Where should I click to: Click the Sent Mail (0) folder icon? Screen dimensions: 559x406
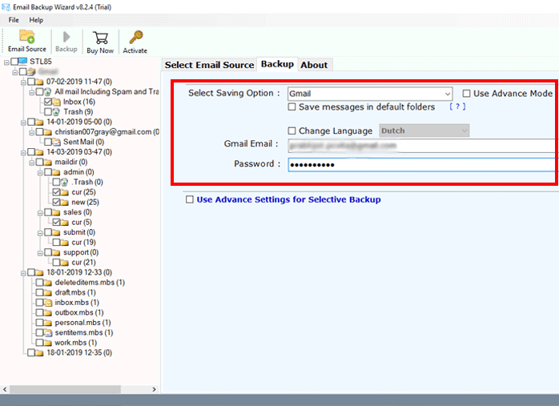pos(57,143)
